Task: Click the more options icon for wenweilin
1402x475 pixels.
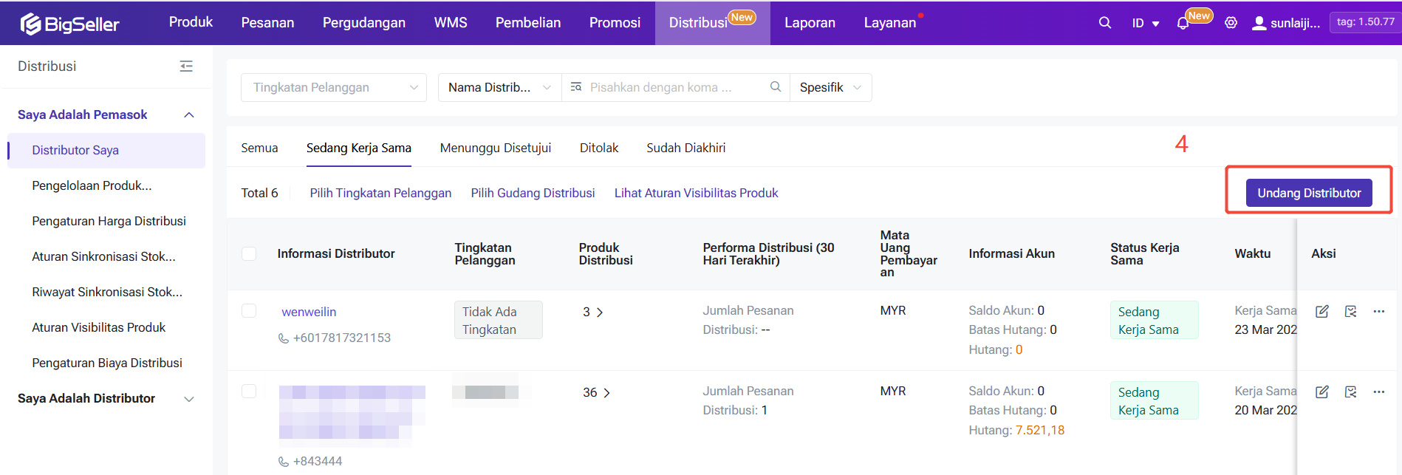Action: click(x=1378, y=312)
